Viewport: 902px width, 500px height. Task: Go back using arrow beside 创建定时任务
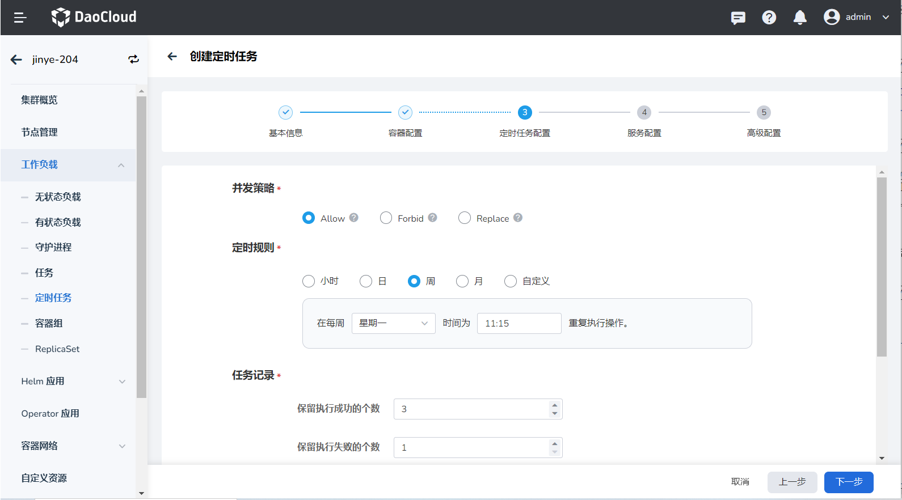point(172,56)
